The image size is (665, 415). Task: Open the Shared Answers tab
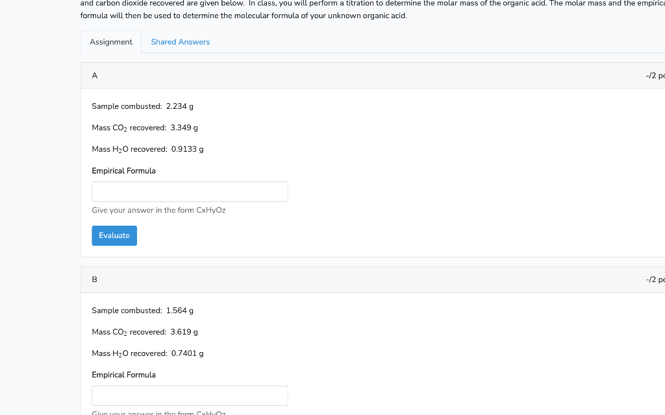pos(181,42)
